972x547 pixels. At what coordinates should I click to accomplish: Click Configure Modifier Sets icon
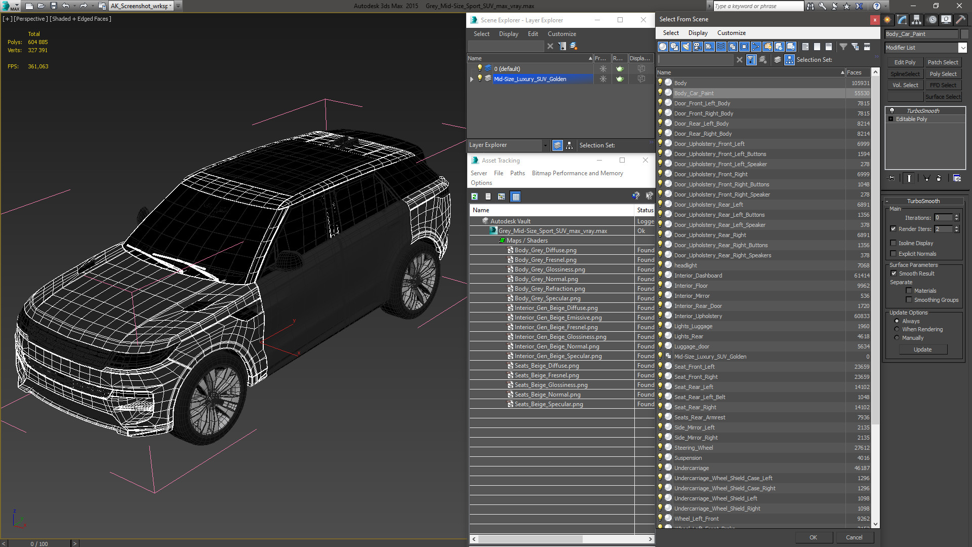coord(957,178)
